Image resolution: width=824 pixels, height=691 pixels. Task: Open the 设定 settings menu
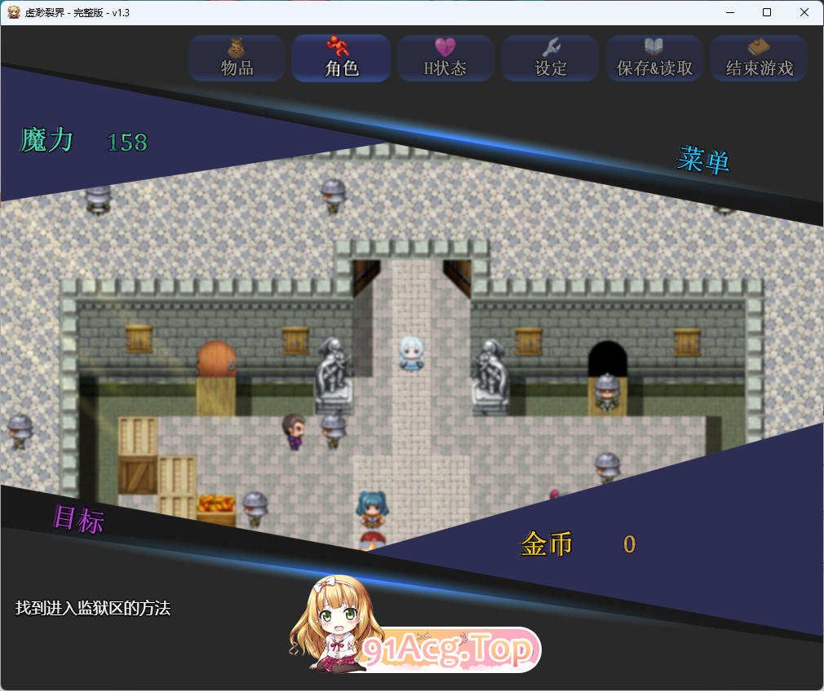550,59
